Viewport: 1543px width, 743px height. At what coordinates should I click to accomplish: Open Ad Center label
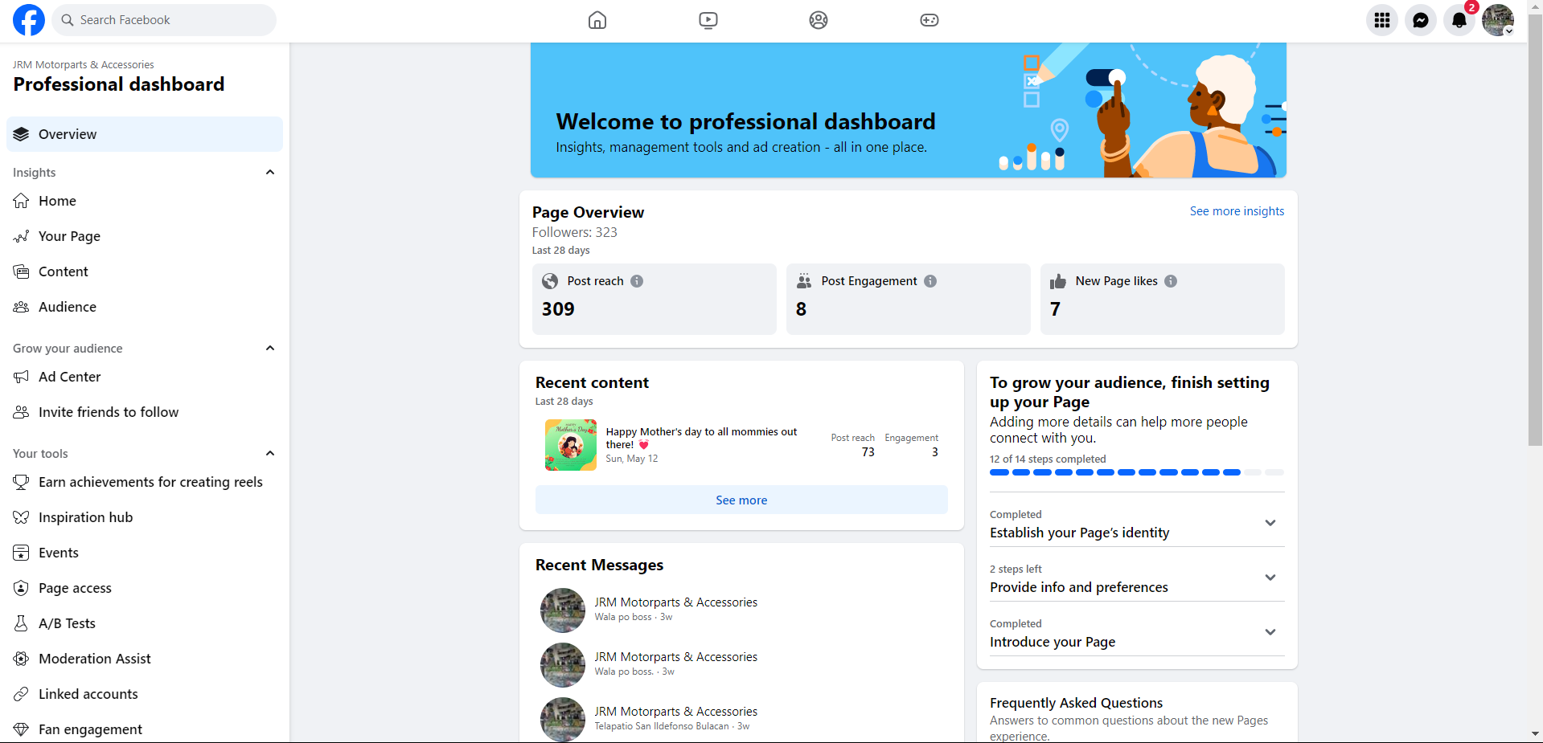pyautogui.click(x=70, y=377)
